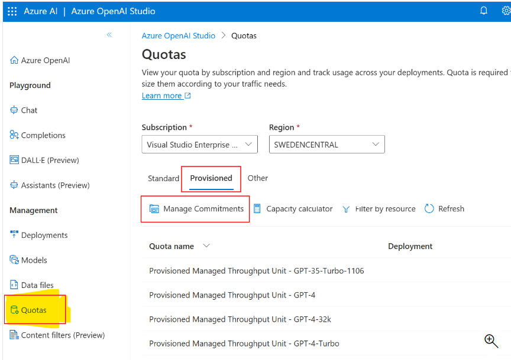This screenshot has width=511, height=360.
Task: Click the Azure OpenAI home icon
Action: 14,60
